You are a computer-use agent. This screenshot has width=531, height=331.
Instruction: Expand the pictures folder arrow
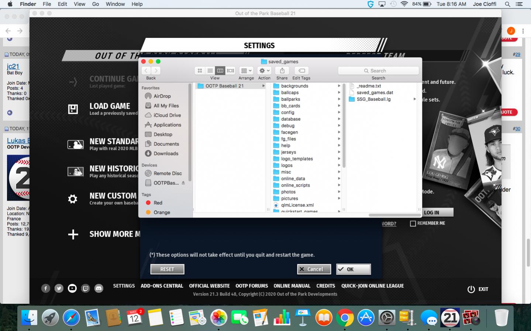[339, 198]
